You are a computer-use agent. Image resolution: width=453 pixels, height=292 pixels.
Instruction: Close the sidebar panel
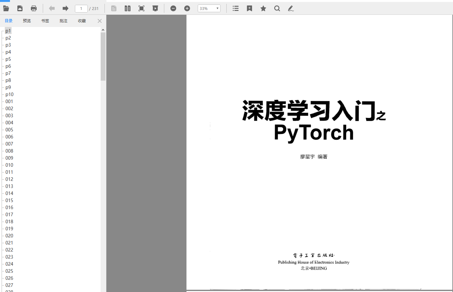(100, 21)
